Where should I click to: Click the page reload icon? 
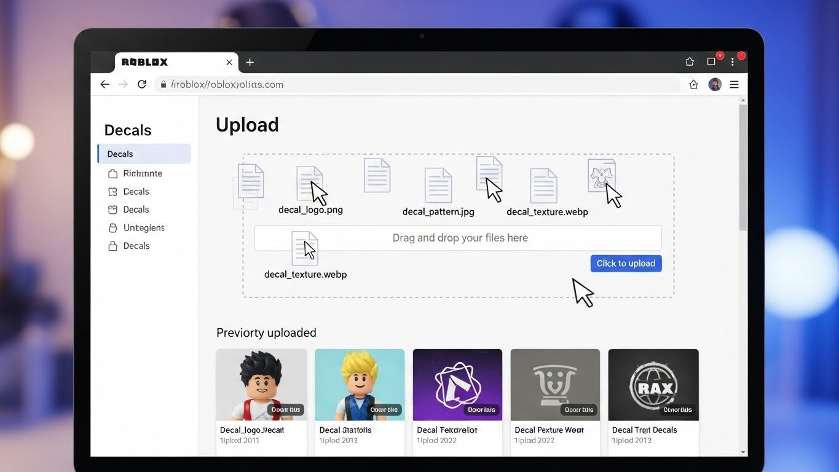coord(142,84)
